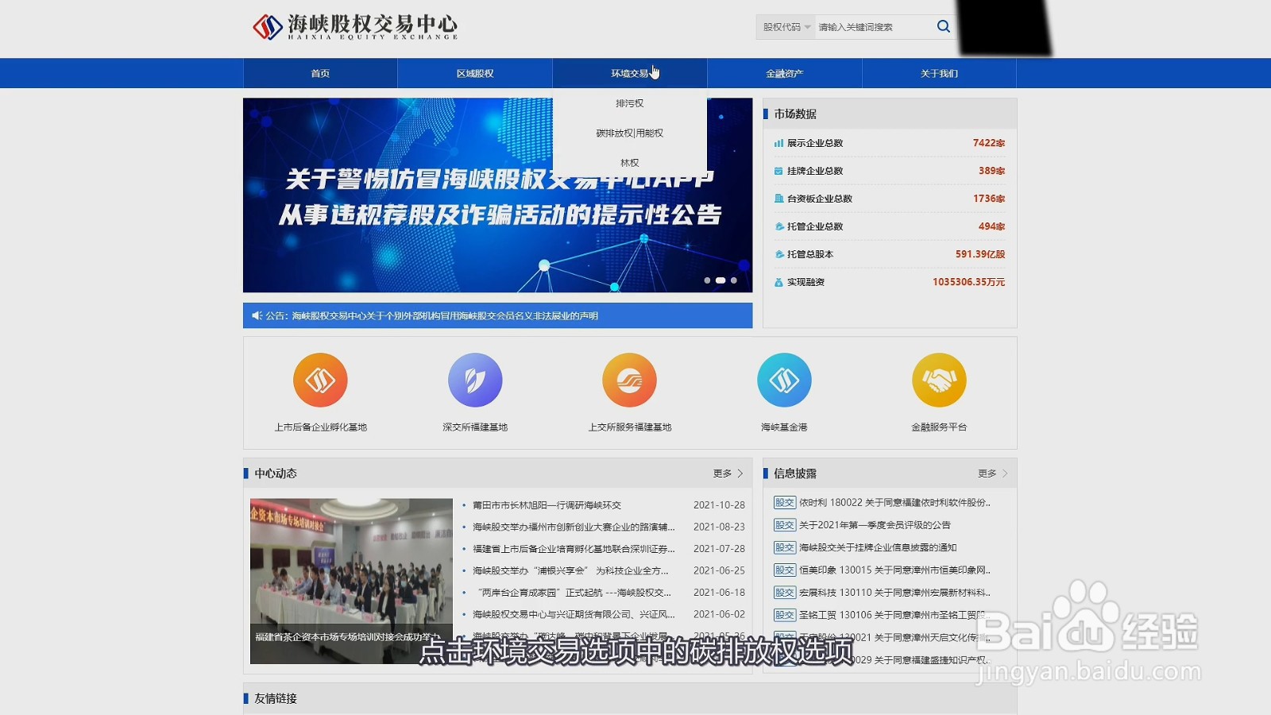Click the announcement speaker icon
Image resolution: width=1271 pixels, height=715 pixels.
coord(257,316)
